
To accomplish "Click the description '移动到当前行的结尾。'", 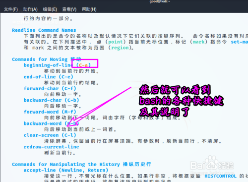I will [71, 83].
